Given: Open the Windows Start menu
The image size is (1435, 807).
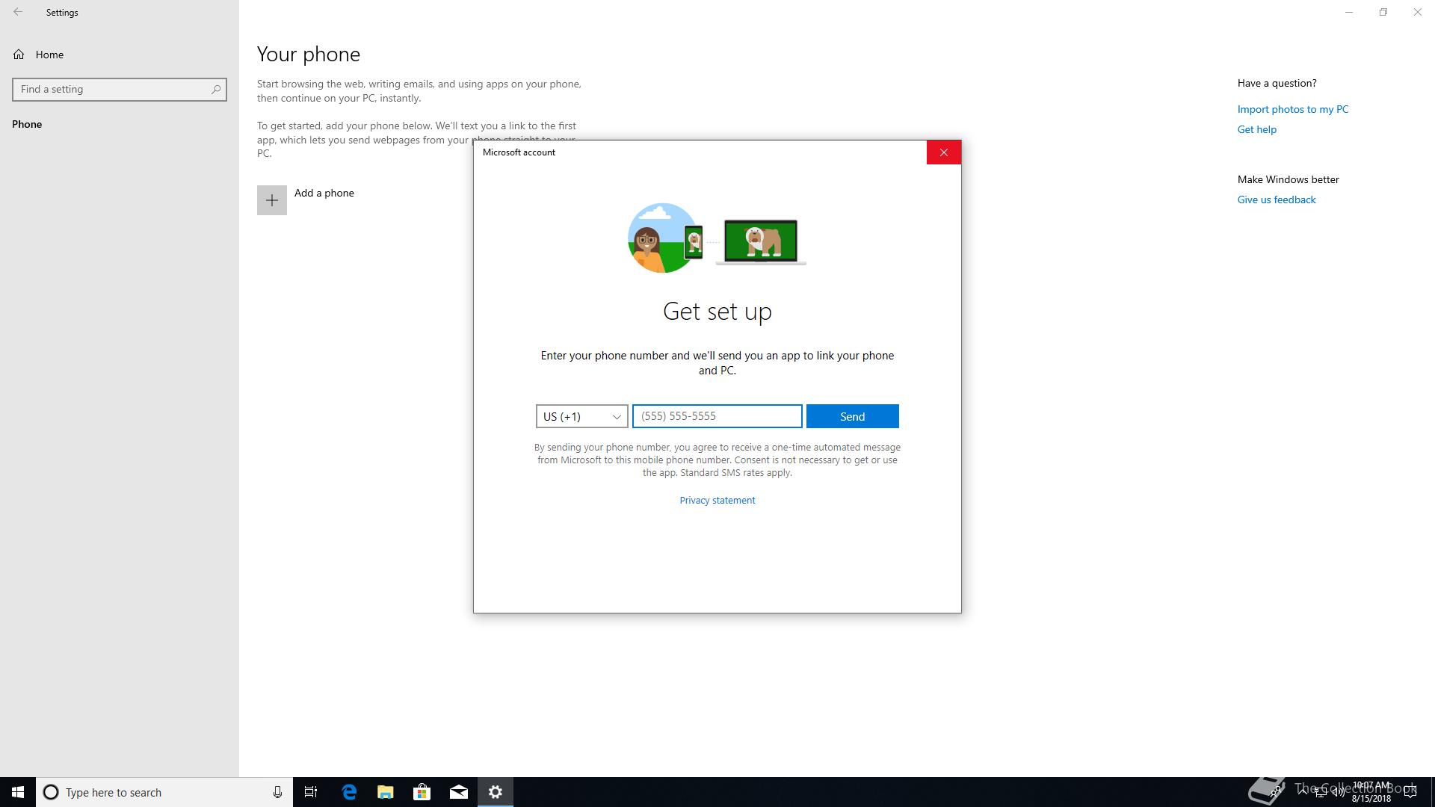Looking at the screenshot, I should click(x=18, y=792).
